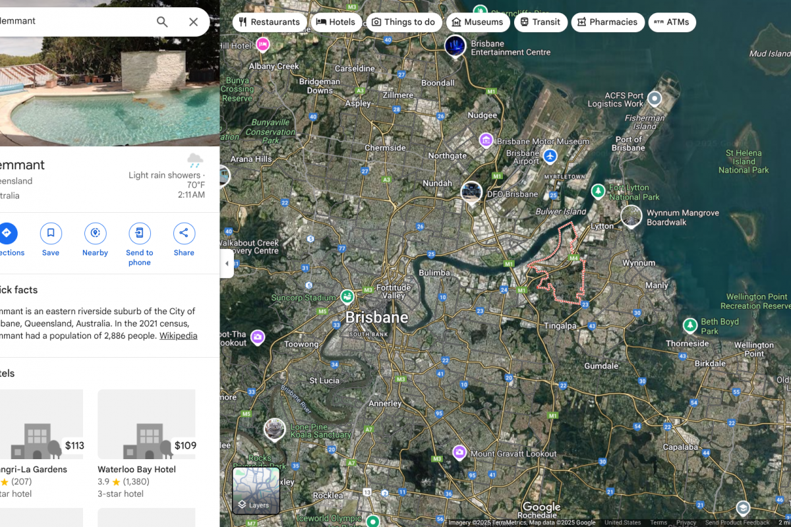This screenshot has height=527, width=791.
Task: Click the Bunyaville Conservation Park label
Action: tap(271, 132)
